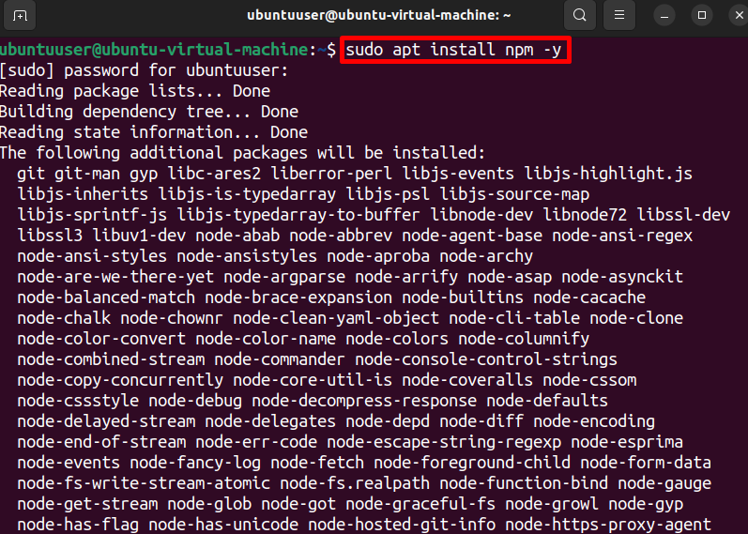Click the libjs-source-map package name
The width and height of the screenshot is (748, 534).
[514, 194]
